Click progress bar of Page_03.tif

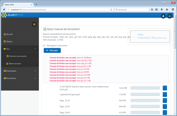pyautogui.click(x=145, y=106)
